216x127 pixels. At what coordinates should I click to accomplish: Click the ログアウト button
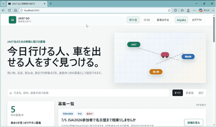click(x=197, y=20)
